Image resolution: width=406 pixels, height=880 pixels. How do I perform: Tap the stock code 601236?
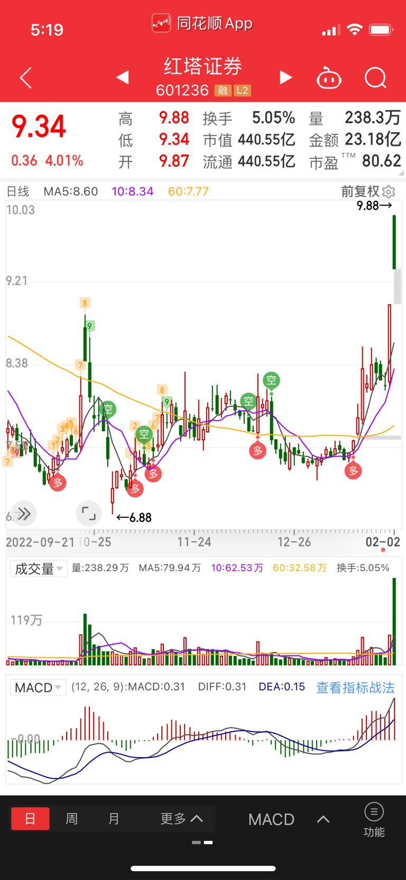click(182, 90)
